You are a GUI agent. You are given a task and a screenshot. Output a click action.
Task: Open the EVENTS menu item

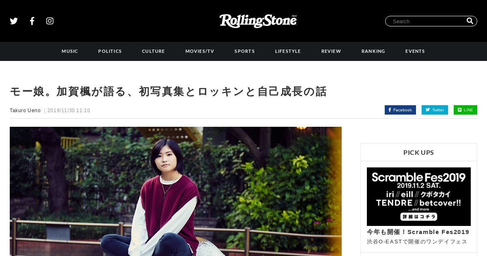[415, 51]
